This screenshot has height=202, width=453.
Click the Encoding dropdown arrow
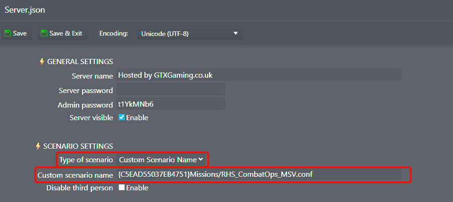(x=235, y=33)
